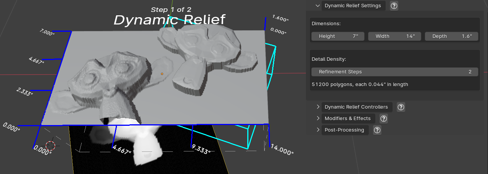The height and width of the screenshot is (174, 488).
Task: Click the 14.000" ruler label
Action: (282, 150)
